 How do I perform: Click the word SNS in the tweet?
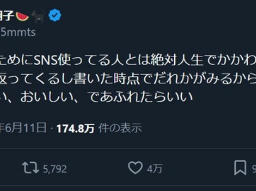46,60
